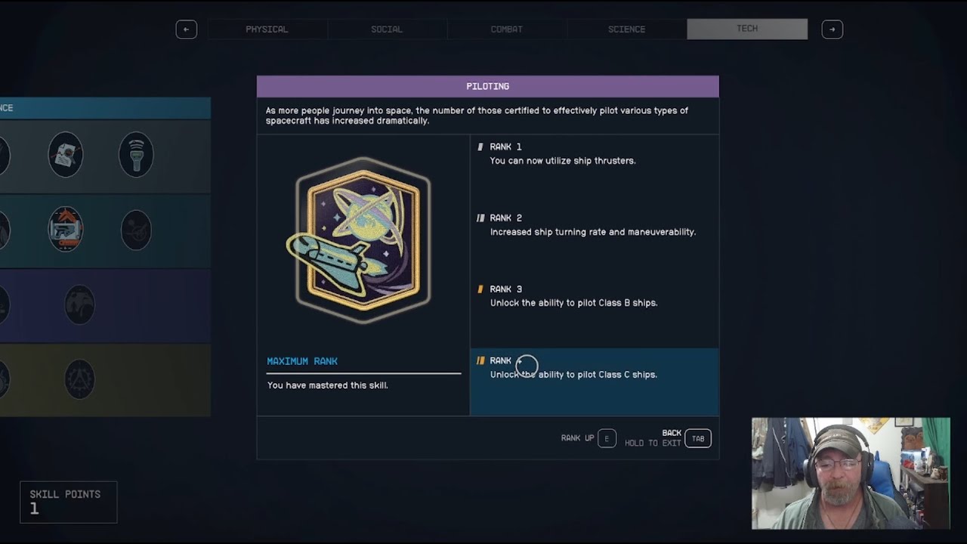Click the Rank 2 badge marker icon
This screenshot has height=544, width=967.
tap(480, 218)
